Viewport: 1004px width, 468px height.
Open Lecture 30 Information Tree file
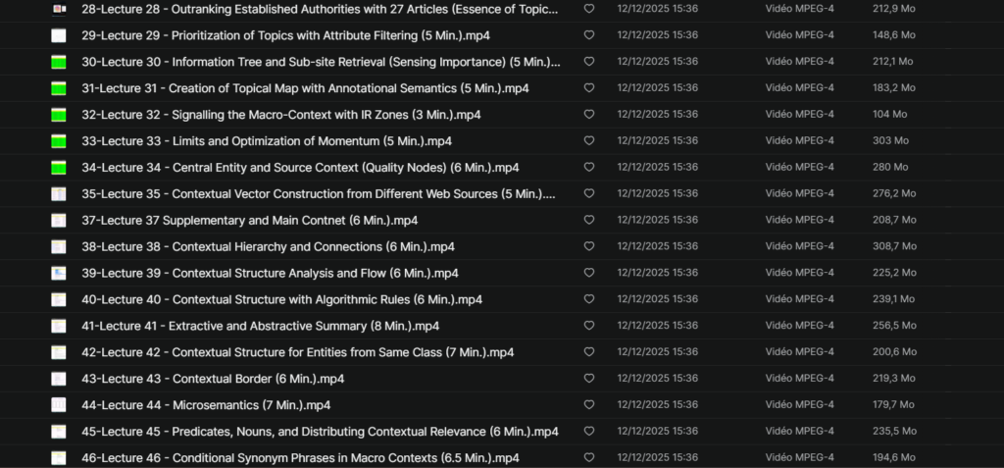point(321,62)
